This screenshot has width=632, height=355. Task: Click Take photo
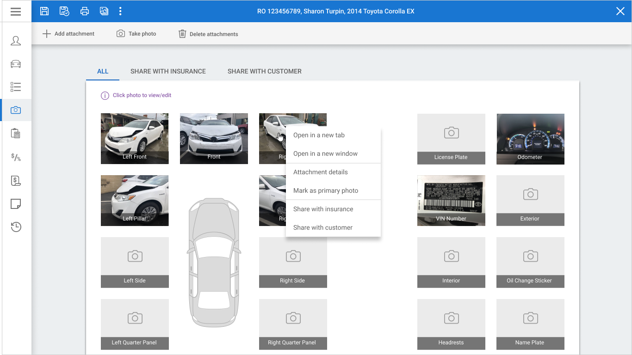coord(136,34)
